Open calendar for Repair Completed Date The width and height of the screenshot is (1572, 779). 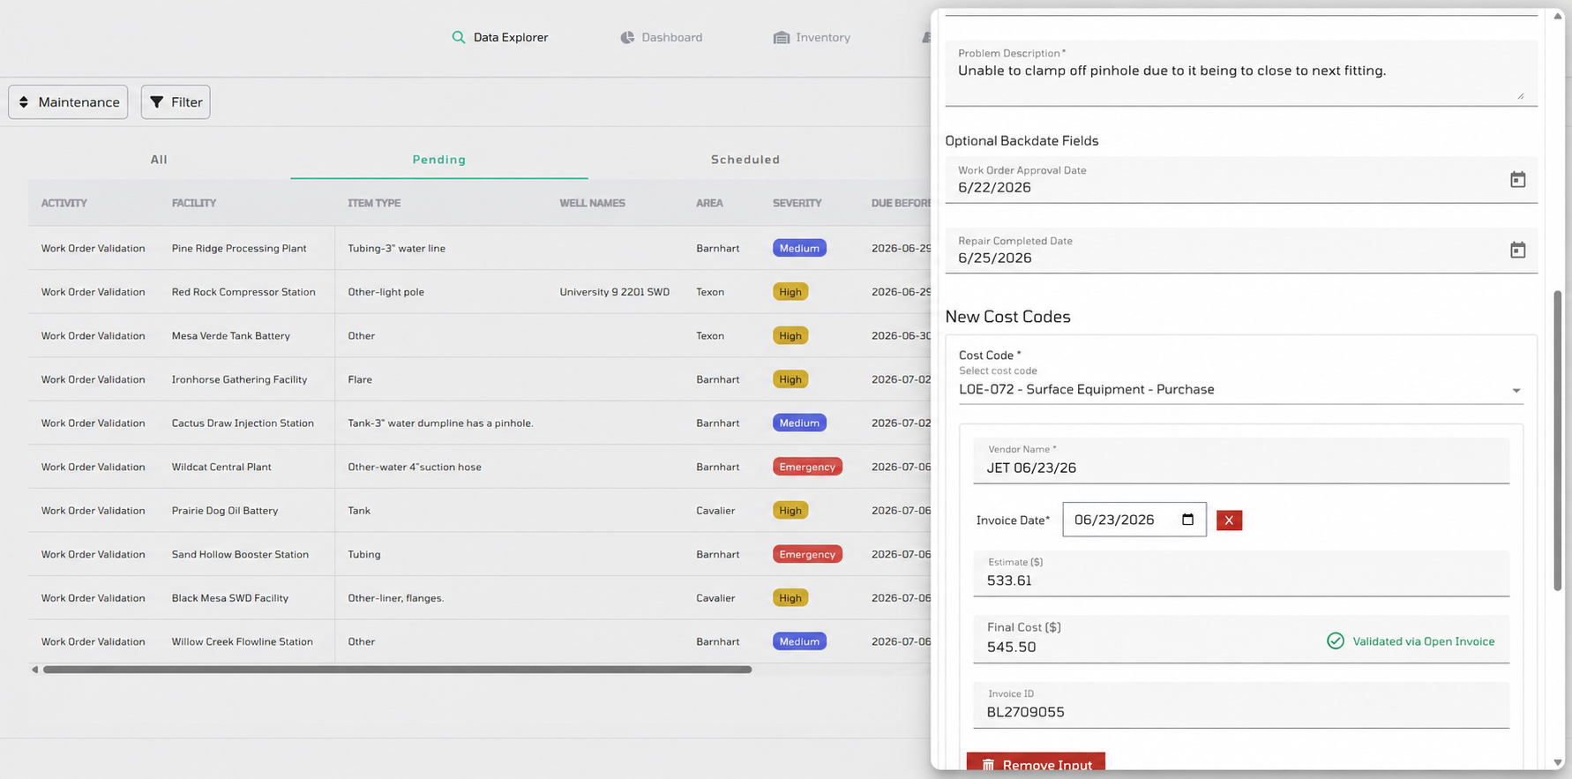pyautogui.click(x=1517, y=251)
